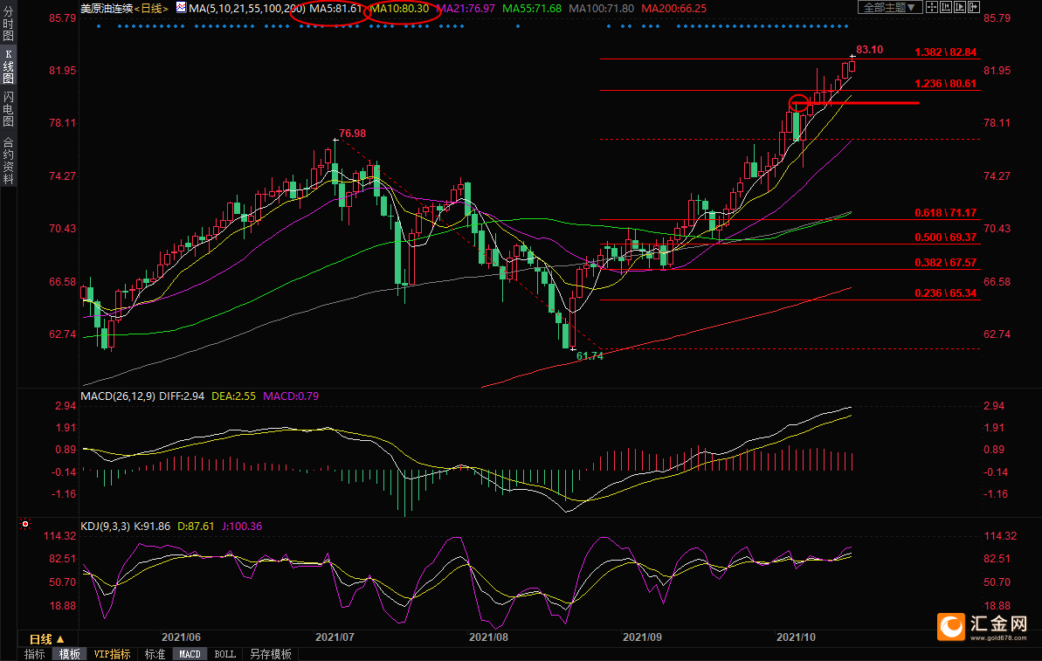The height and width of the screenshot is (661, 1042).
Task: Click the MA200:66.25 value
Action: pyautogui.click(x=673, y=9)
